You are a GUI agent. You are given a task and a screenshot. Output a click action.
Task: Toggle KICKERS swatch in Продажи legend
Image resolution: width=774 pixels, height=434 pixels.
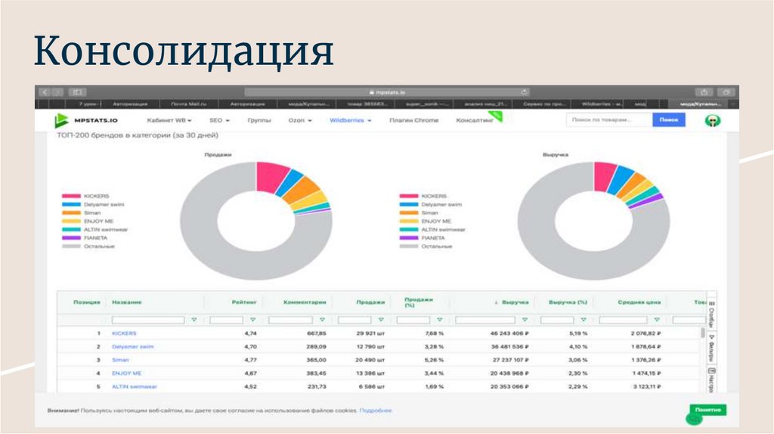[x=71, y=196]
